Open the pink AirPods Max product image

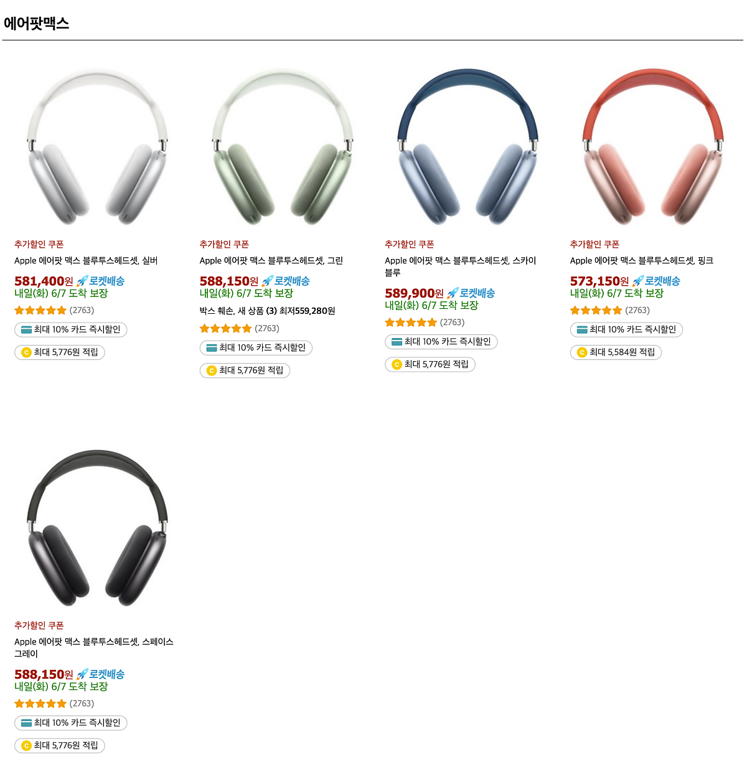652,146
